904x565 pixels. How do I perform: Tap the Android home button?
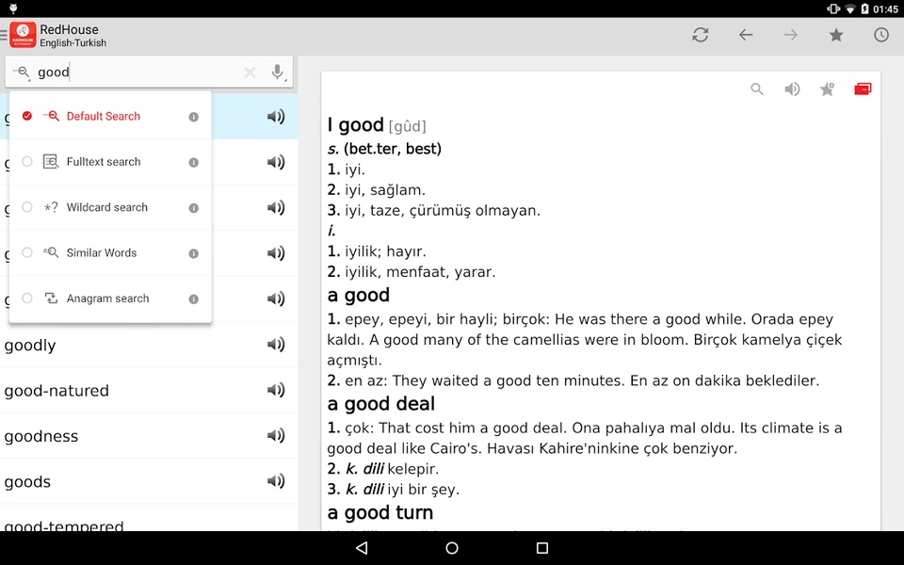(x=452, y=548)
